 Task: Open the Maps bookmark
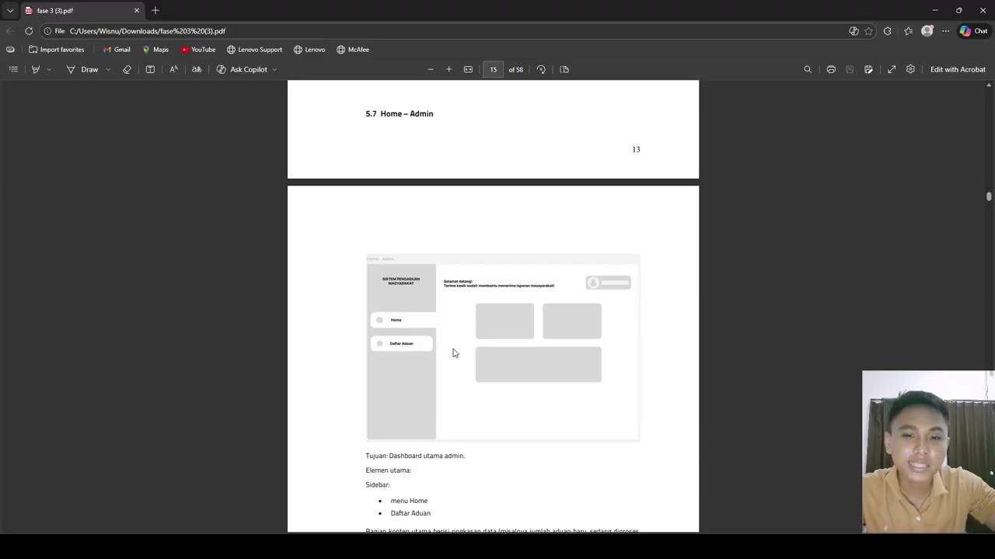[155, 50]
